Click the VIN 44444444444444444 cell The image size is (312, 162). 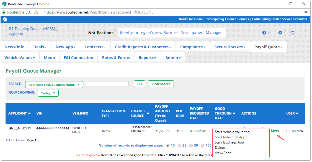pyautogui.click(x=53, y=128)
